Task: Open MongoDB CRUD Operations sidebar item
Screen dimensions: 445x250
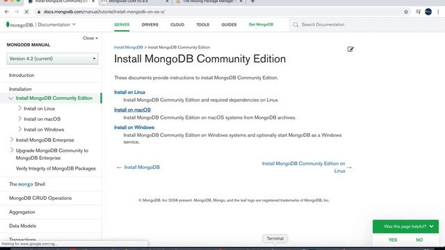Action: (40, 198)
